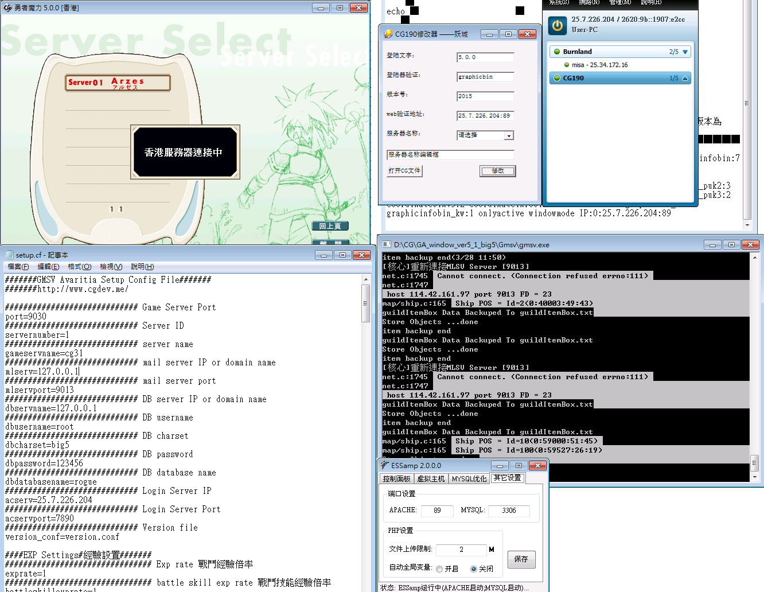Image resolution: width=764 pixels, height=592 pixels.
Task: Click the ESSamp title bar logo icon
Action: (385, 465)
